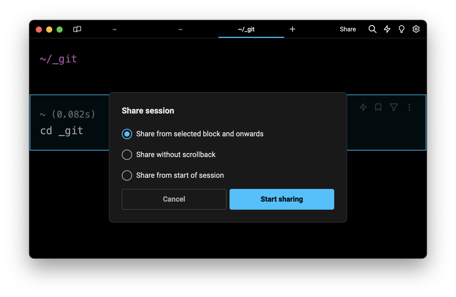Switch to the second ~ tab
Screen dimensions: 456x297
(180, 29)
